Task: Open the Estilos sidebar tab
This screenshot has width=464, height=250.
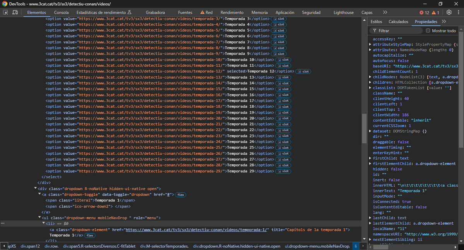Action: point(377,22)
